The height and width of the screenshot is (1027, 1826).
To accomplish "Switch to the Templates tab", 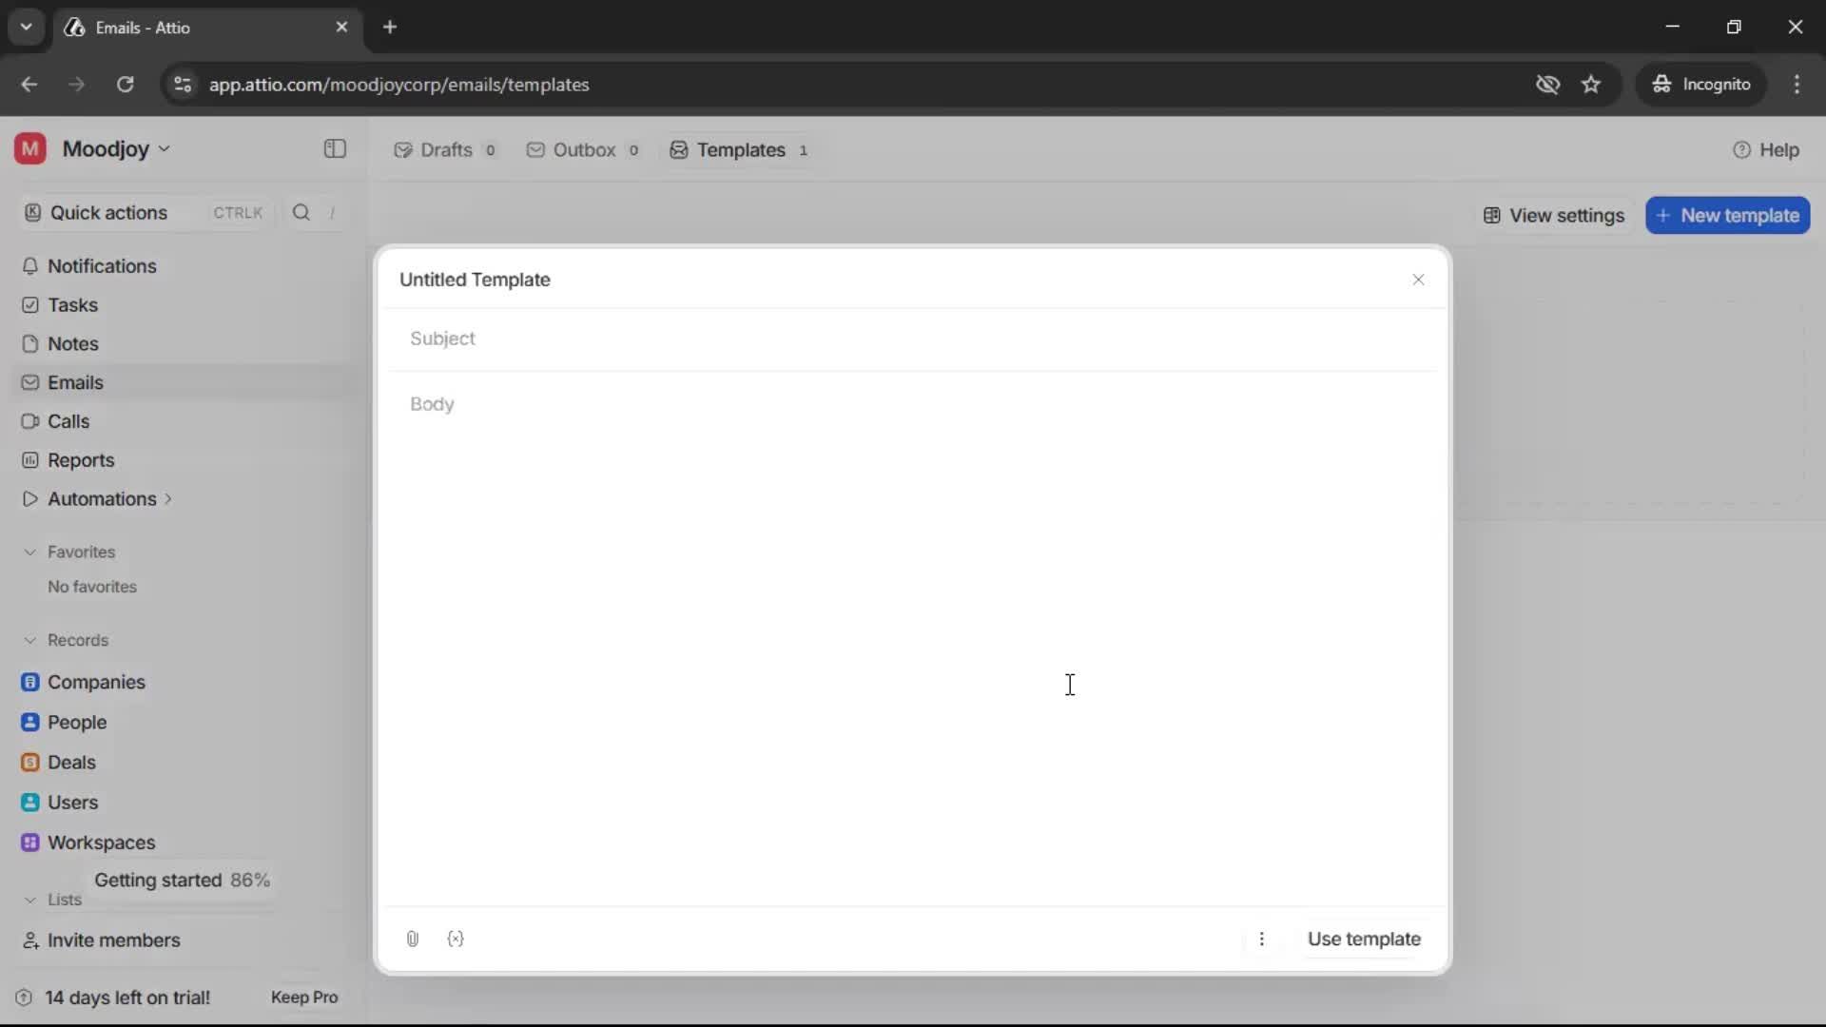I will (x=739, y=150).
